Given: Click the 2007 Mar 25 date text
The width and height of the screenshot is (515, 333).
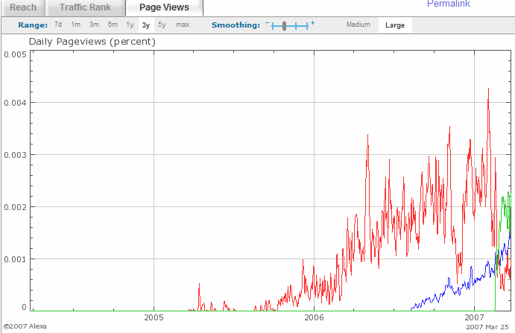Looking at the screenshot, I should [x=487, y=327].
